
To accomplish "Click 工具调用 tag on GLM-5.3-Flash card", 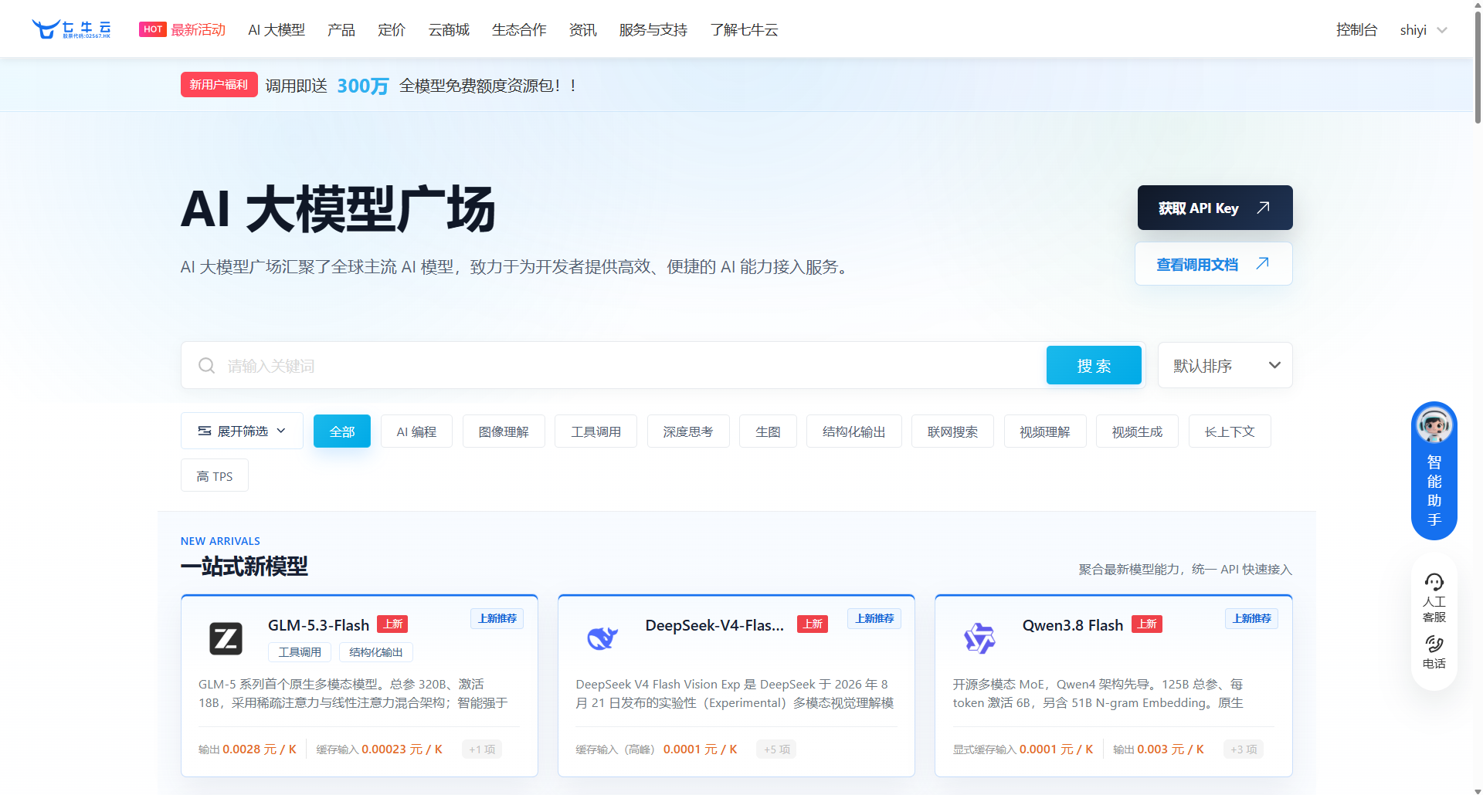I will pyautogui.click(x=300, y=652).
